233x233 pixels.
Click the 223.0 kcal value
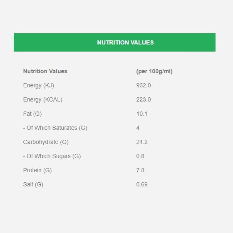144,99
